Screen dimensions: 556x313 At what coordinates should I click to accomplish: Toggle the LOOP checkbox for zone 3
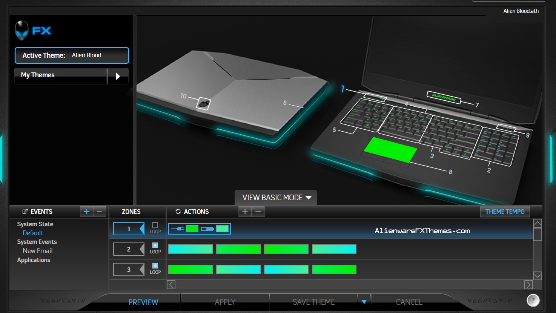coord(155,266)
